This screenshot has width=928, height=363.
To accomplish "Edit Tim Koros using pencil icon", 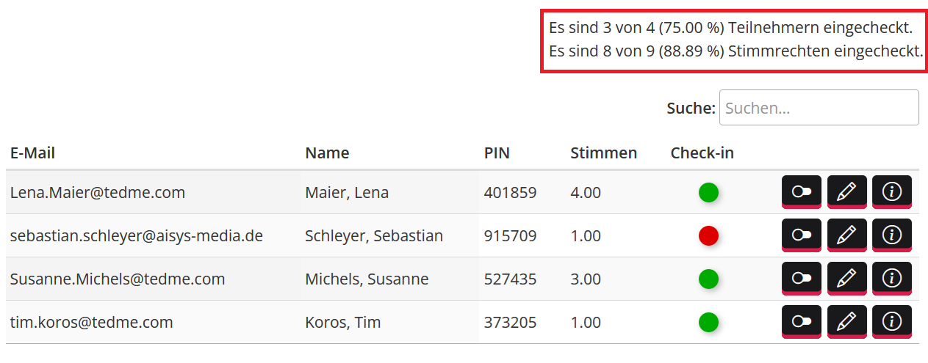I will [846, 322].
